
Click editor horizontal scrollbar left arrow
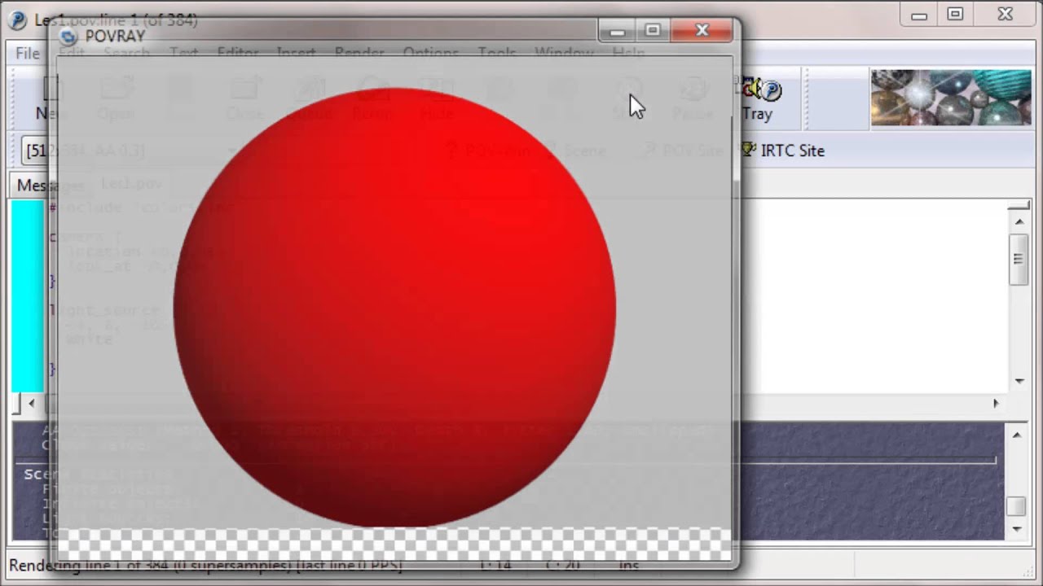pyautogui.click(x=31, y=403)
